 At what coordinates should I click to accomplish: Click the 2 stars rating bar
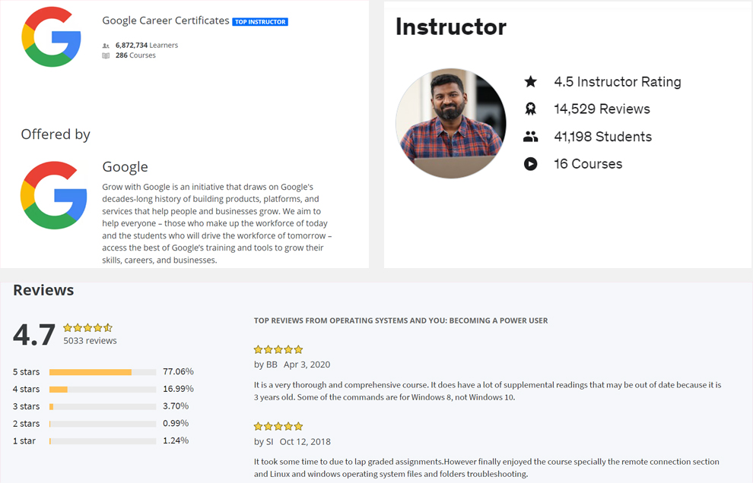[103, 424]
